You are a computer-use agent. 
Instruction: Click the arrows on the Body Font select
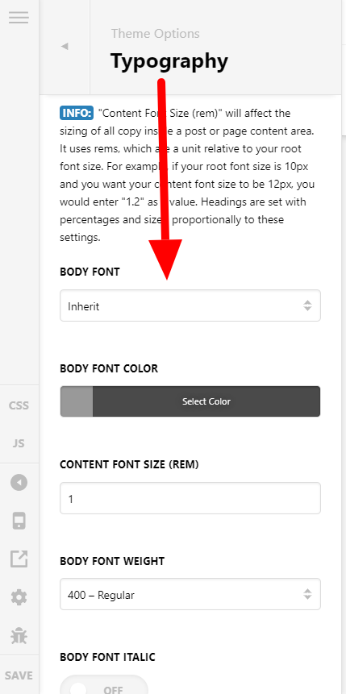click(x=307, y=305)
